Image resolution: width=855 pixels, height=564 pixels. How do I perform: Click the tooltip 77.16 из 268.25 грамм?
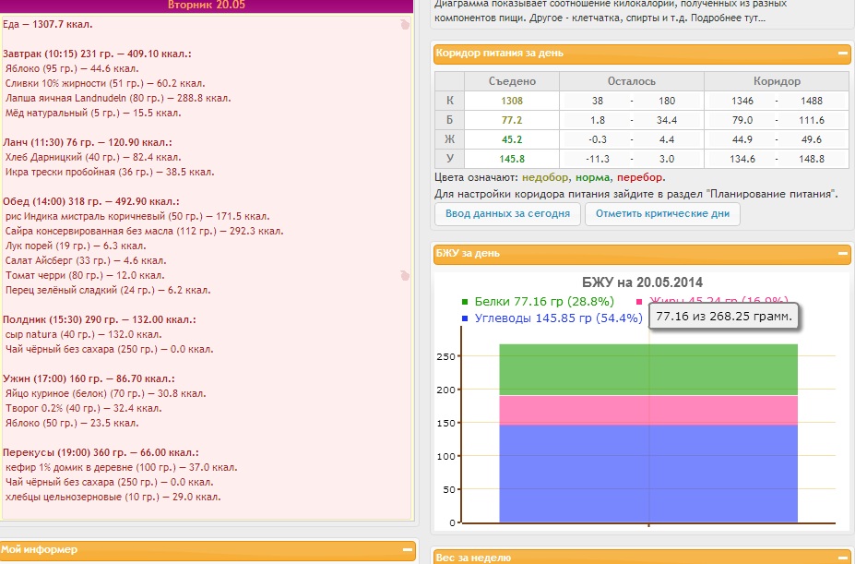pos(724,316)
